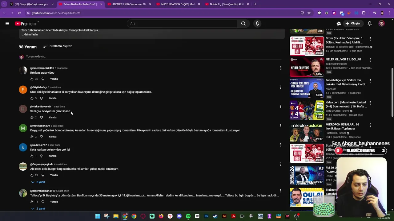This screenshot has width=394, height=221.
Task: Click the address bar URL
Action: tap(56, 13)
